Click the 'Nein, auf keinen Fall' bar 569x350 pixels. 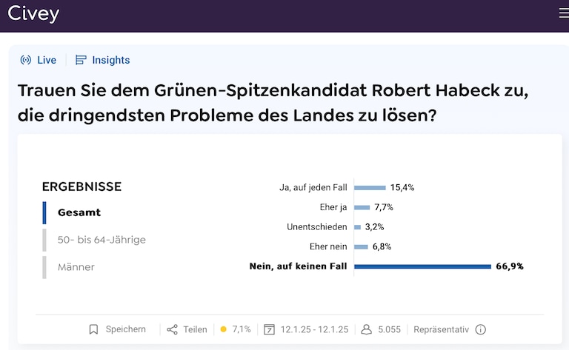coord(423,266)
